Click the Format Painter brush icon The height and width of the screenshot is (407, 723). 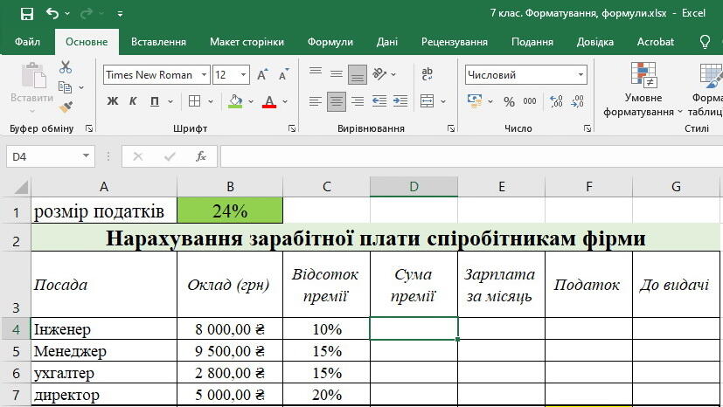point(66,107)
